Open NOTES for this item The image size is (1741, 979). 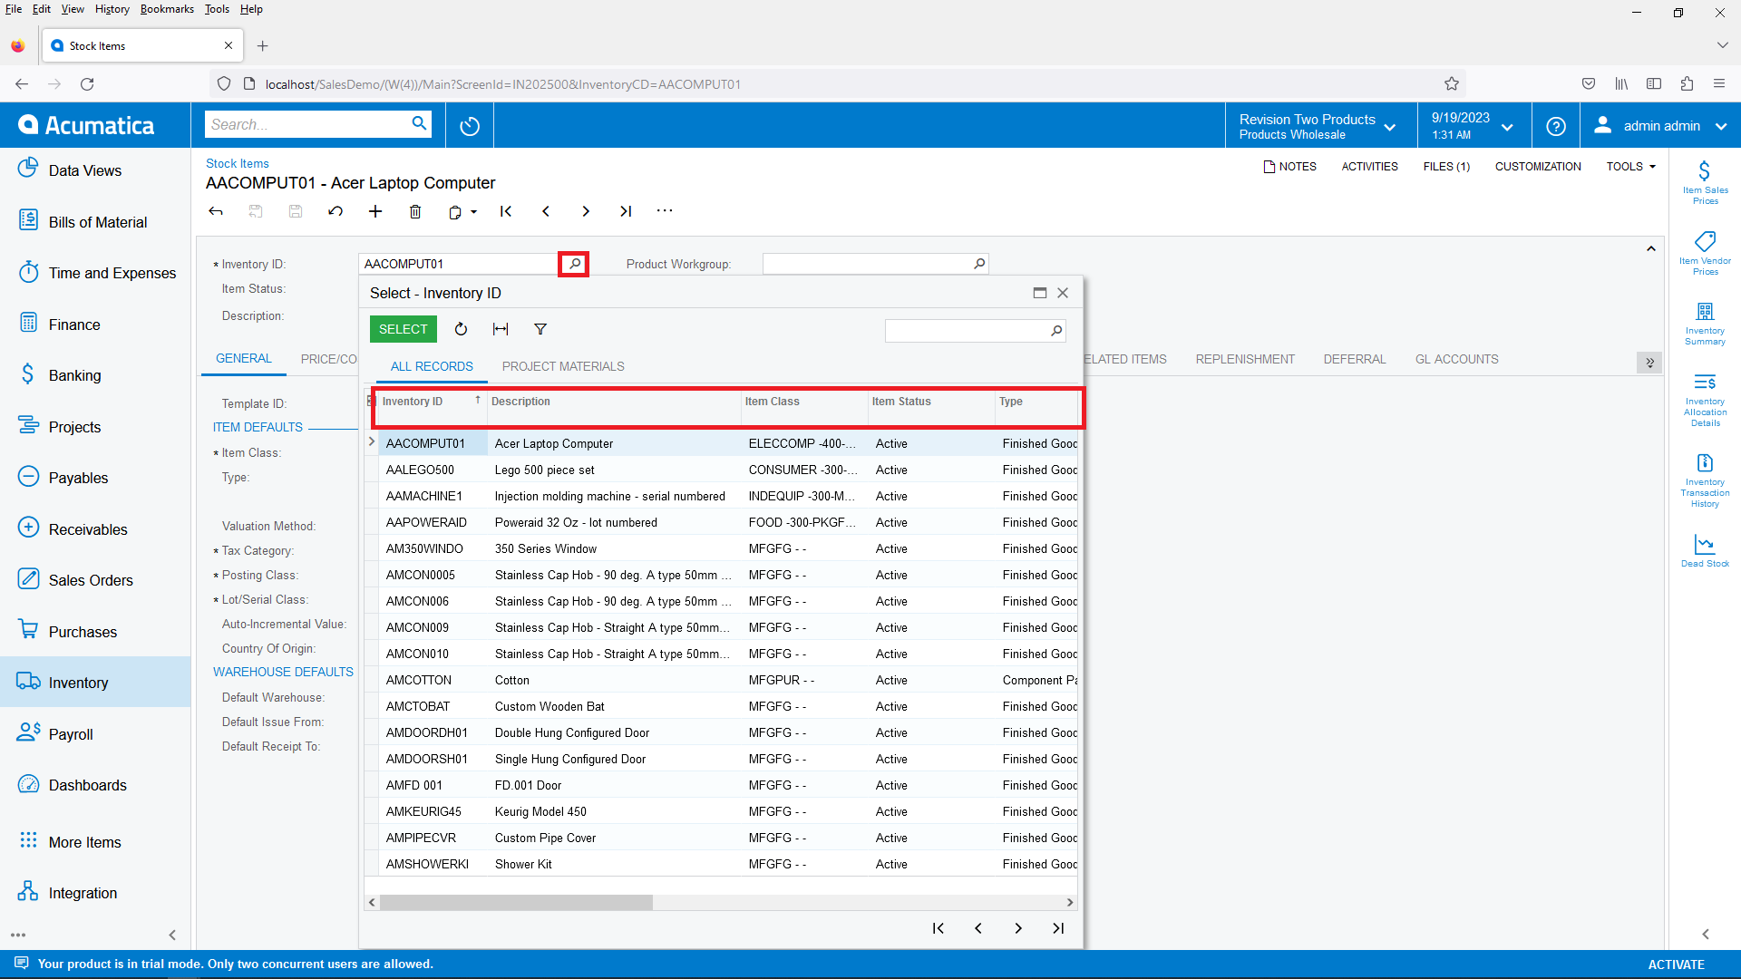[1289, 167]
